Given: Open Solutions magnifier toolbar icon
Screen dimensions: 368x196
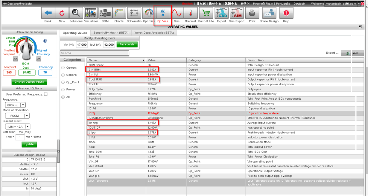Looking at the screenshot, I should [x=76, y=13].
